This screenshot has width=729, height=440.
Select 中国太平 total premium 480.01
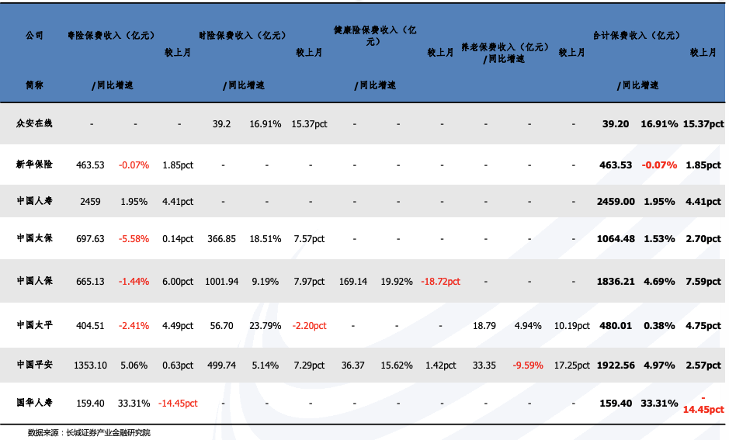point(616,326)
